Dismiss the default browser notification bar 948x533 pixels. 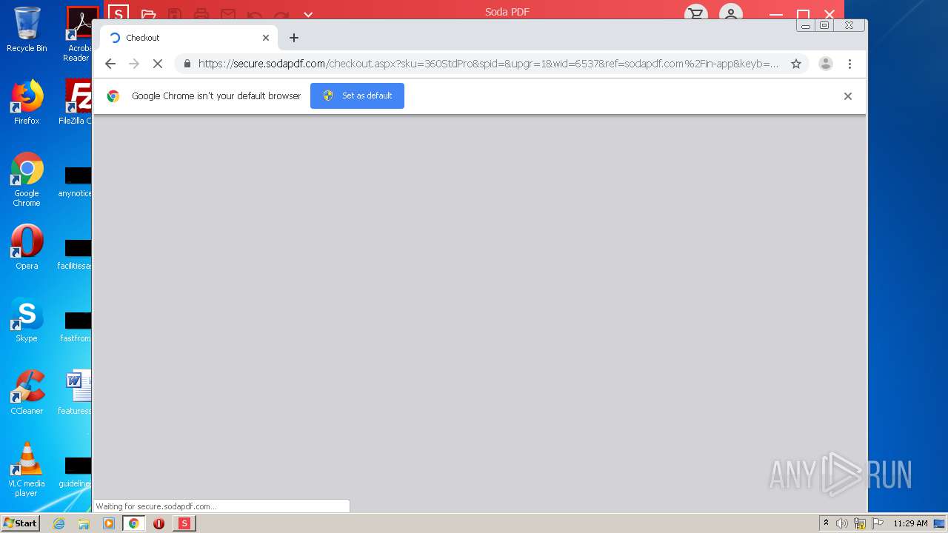848,96
